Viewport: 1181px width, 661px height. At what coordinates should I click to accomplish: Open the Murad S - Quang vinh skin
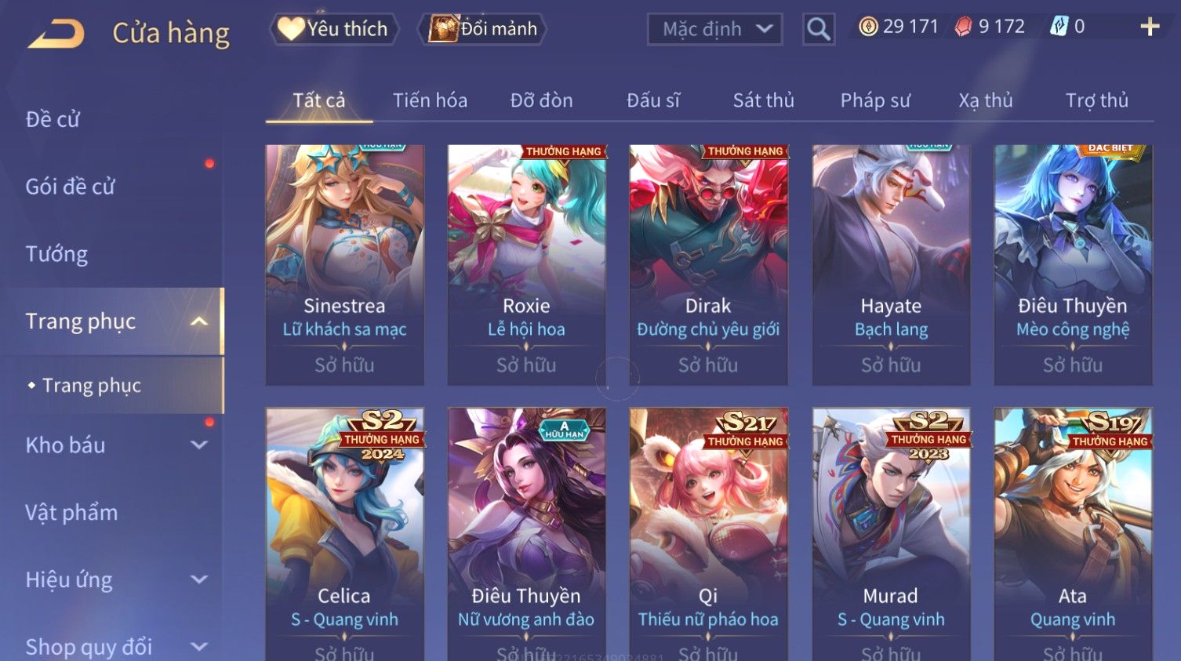[891, 535]
